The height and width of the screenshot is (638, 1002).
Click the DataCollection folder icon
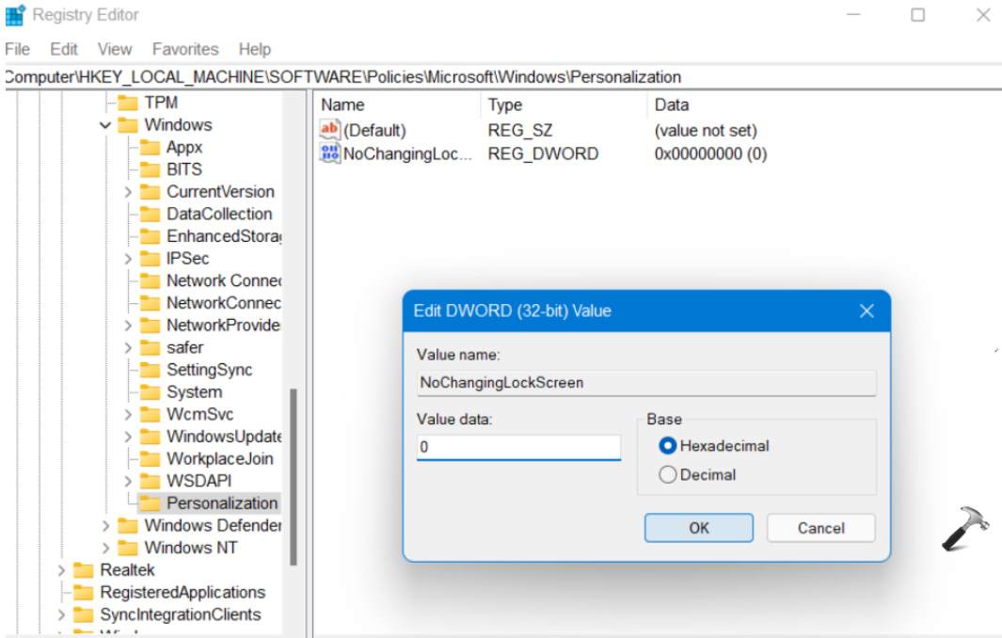[x=150, y=215]
